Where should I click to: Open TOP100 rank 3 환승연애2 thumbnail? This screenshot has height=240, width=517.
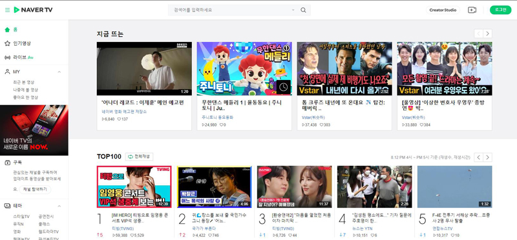(295, 186)
